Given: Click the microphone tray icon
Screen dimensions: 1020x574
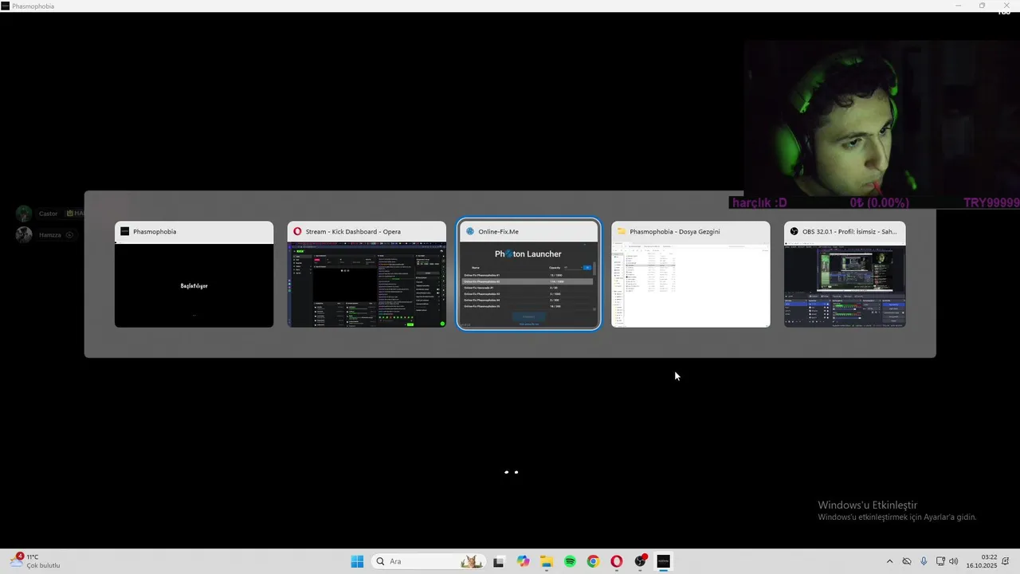Looking at the screenshot, I should point(924,561).
